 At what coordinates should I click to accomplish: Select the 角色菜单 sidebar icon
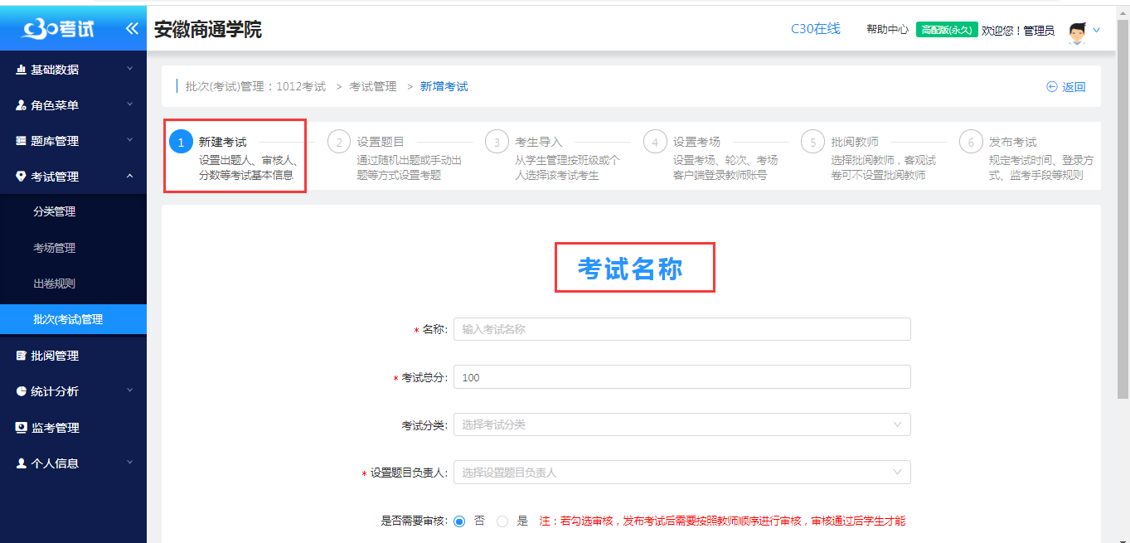click(x=20, y=105)
